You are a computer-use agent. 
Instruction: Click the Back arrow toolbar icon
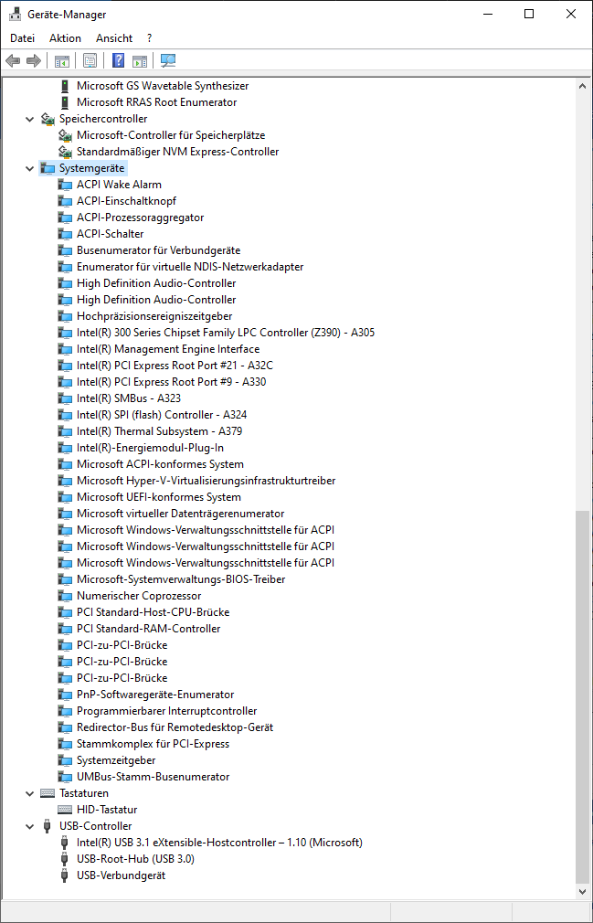tap(13, 60)
